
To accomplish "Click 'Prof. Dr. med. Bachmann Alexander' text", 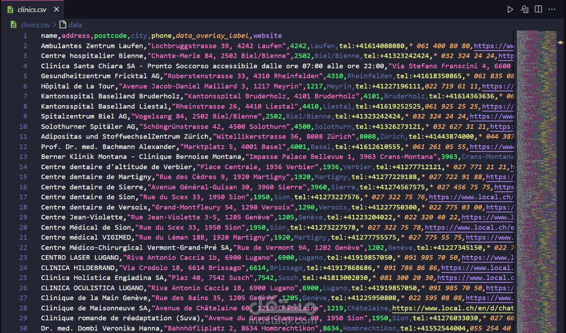I will point(109,147).
